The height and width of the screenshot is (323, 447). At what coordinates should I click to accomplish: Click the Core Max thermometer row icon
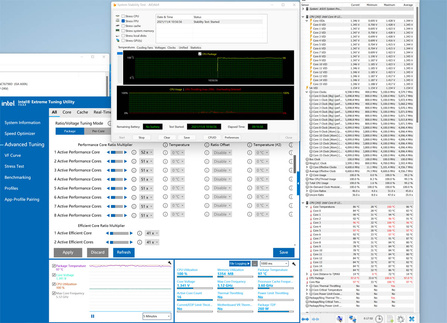[307, 282]
